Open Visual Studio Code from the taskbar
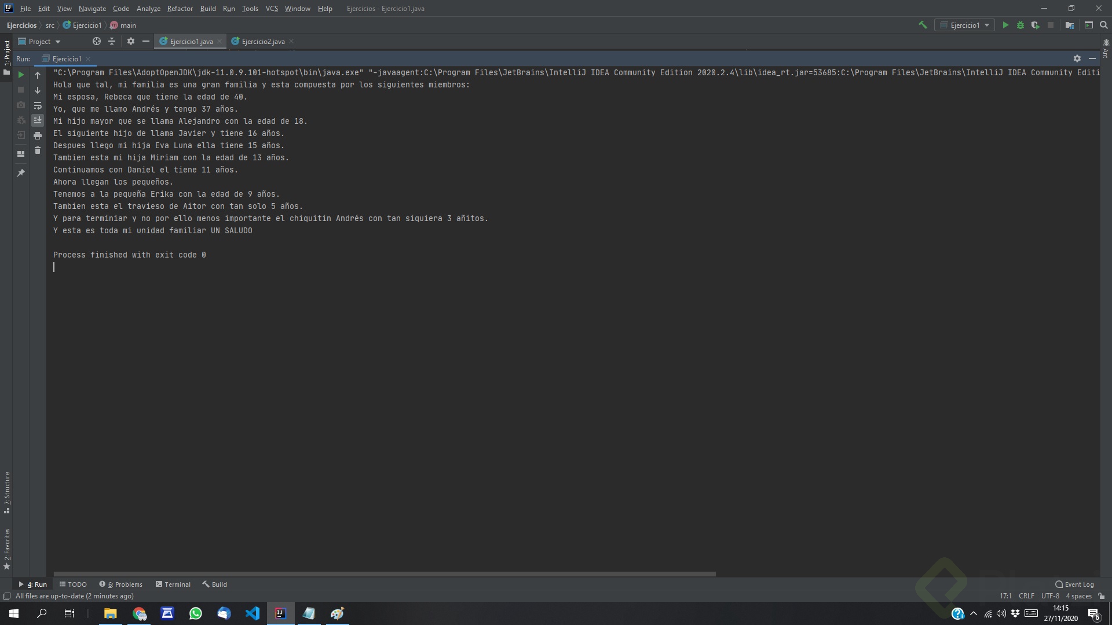Image resolution: width=1112 pixels, height=625 pixels. [253, 613]
